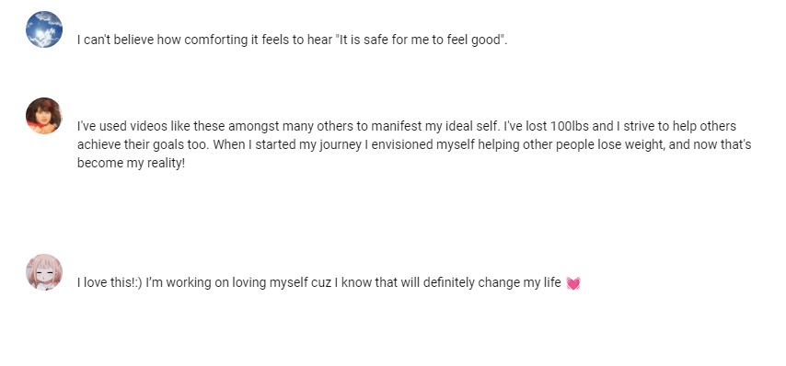Click the comment starting "I love this!:)"

[x=329, y=283]
